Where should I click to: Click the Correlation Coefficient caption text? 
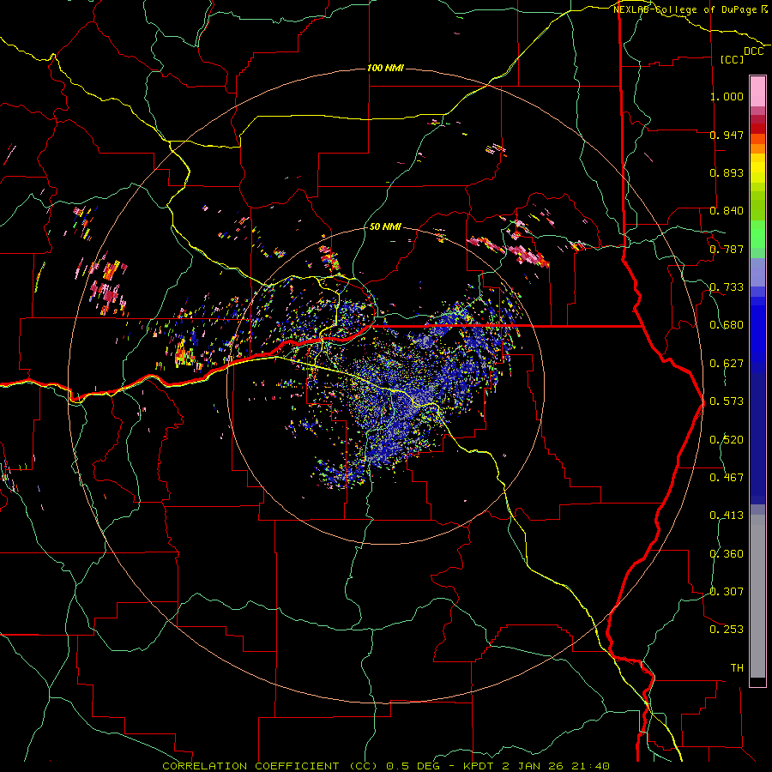point(387,766)
